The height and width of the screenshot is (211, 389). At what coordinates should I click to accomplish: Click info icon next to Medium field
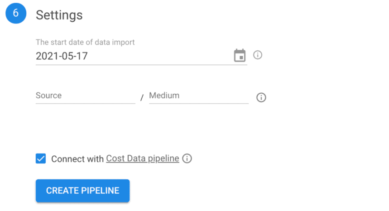261,97
